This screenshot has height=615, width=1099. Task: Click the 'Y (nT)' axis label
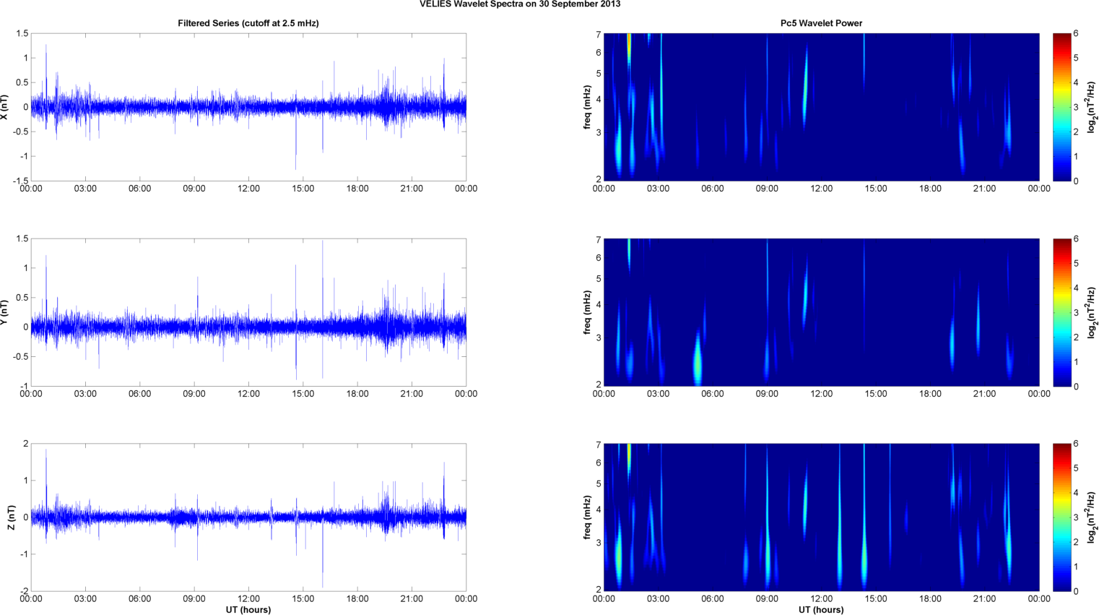5,312
